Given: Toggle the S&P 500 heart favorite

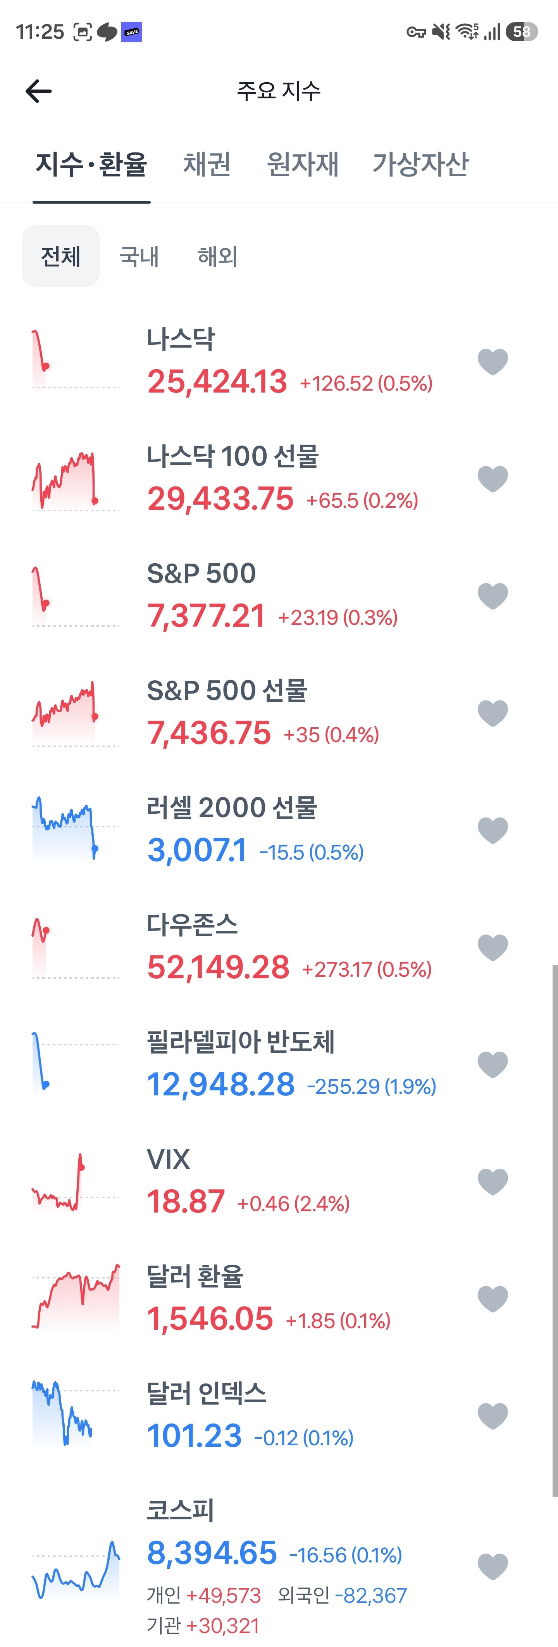Looking at the screenshot, I should click(x=492, y=595).
